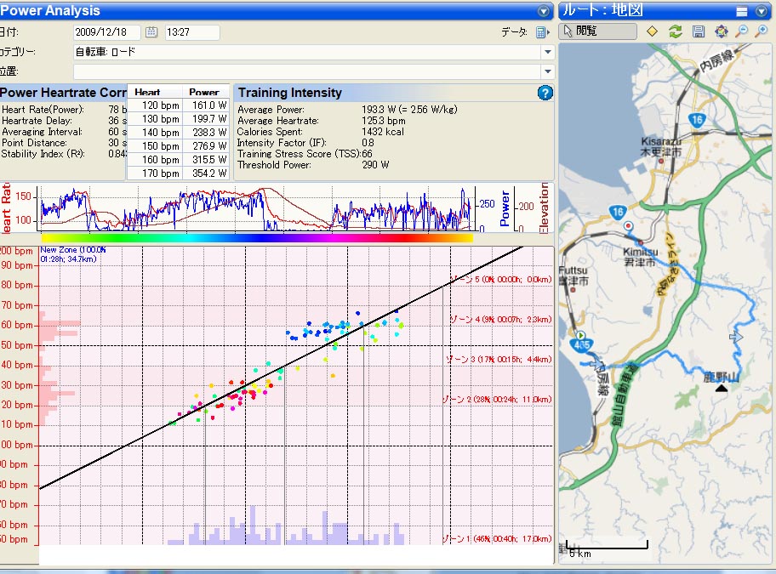
Task: Click the green route start marker
Action: point(580,335)
